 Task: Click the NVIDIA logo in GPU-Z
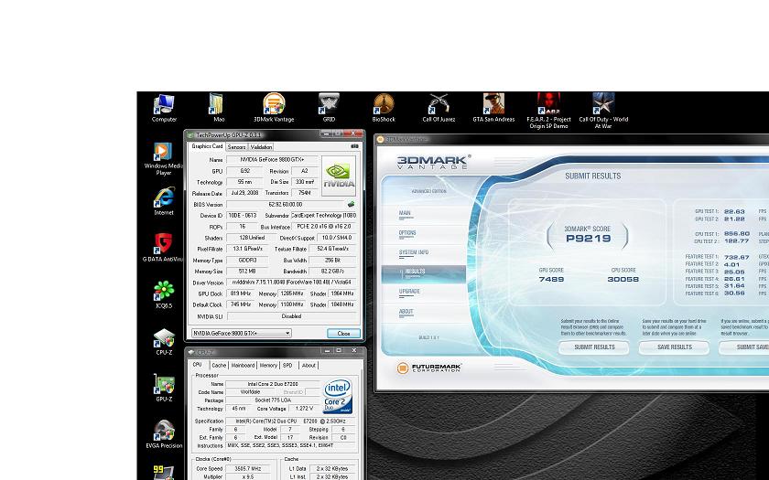click(x=339, y=176)
